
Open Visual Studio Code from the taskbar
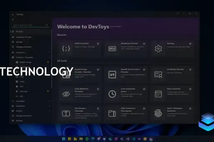tap(133, 139)
